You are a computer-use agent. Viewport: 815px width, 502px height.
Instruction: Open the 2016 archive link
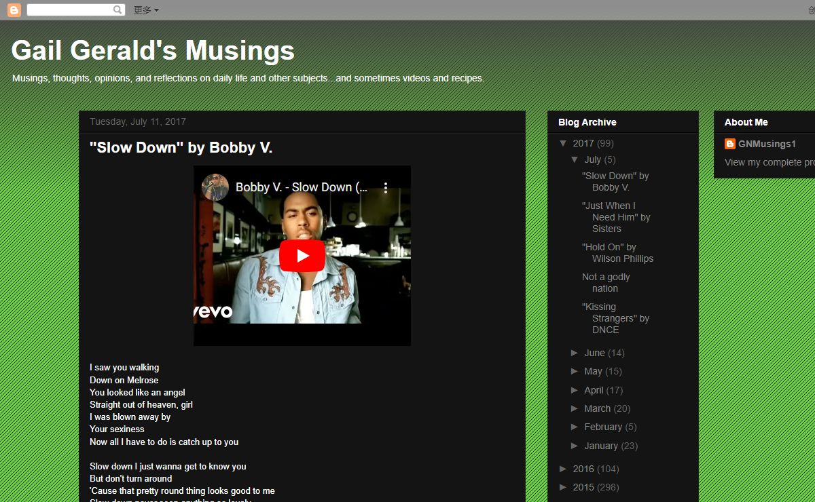[583, 469]
